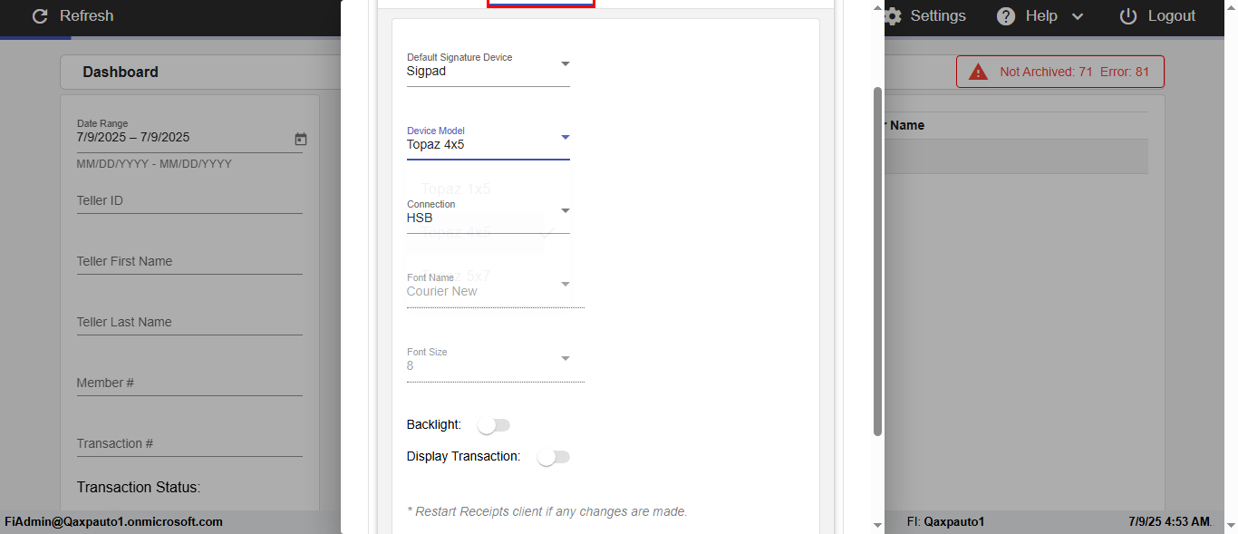Click the Logout power icon

point(1128,16)
